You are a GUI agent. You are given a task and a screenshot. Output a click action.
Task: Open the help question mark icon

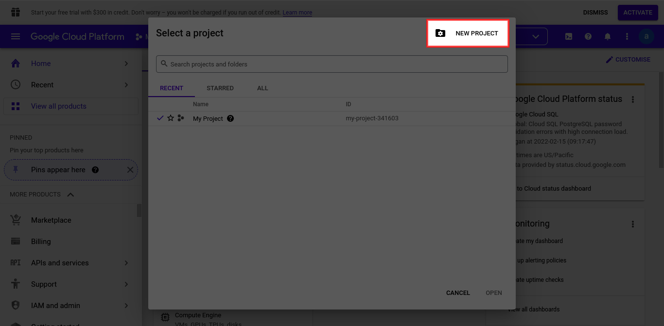pos(588,36)
